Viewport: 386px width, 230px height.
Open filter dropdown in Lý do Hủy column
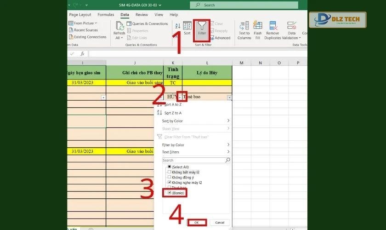(x=229, y=98)
